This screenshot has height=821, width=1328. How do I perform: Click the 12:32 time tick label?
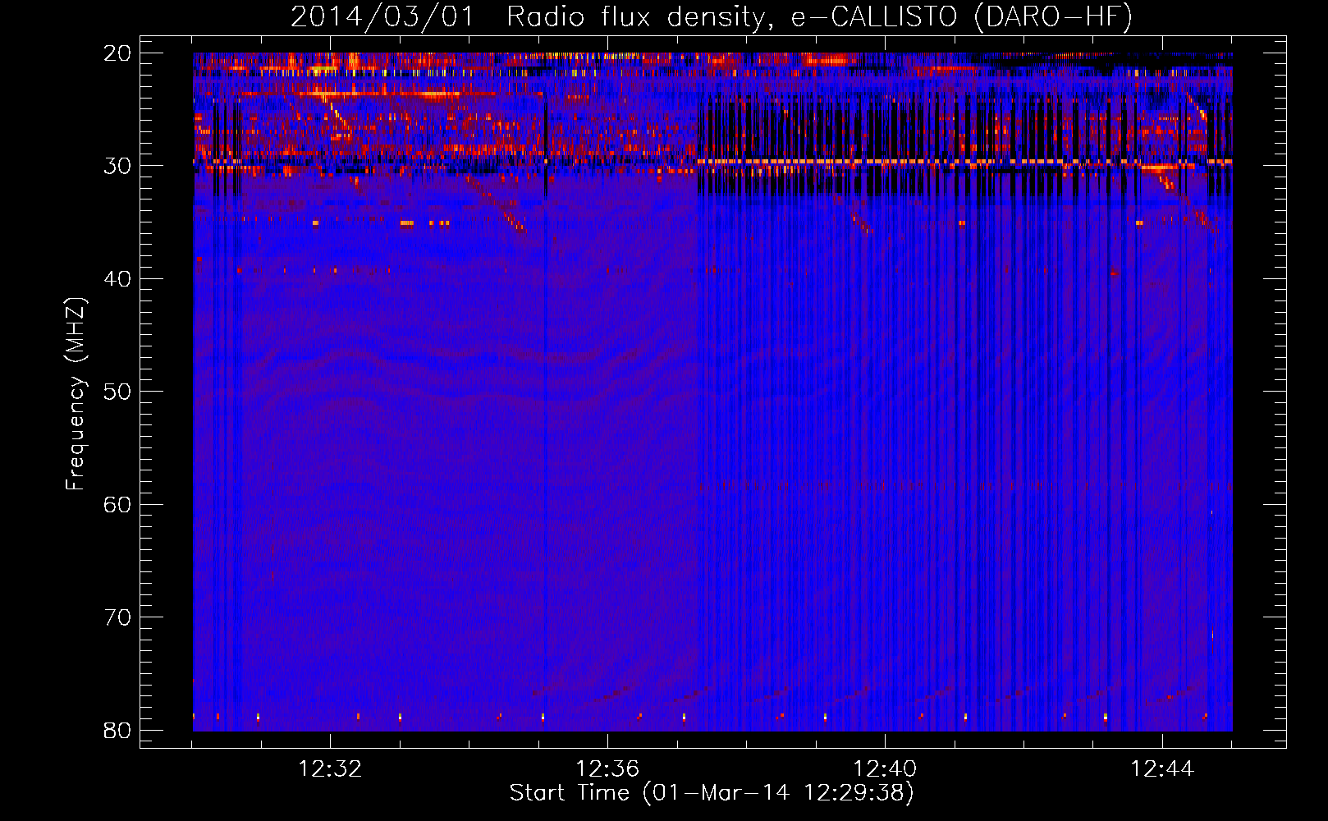coord(330,768)
